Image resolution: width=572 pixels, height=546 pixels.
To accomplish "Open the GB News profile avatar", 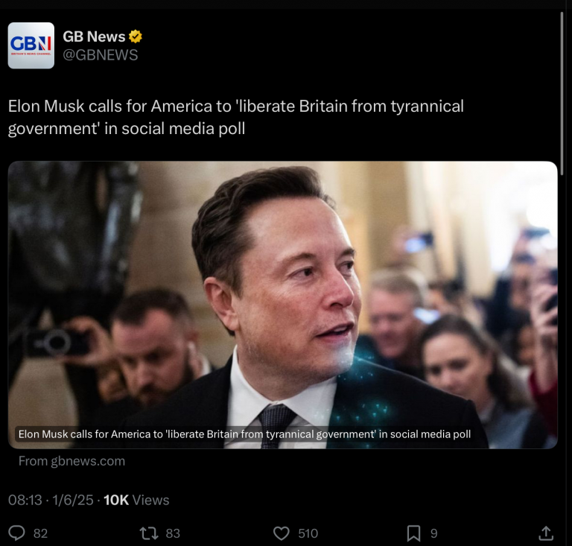I will tap(31, 45).
